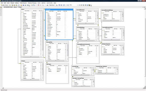This screenshot has height=91, width=146.
Task: Click the XML Indexes toolbar icon
Action: (x=85, y=5)
